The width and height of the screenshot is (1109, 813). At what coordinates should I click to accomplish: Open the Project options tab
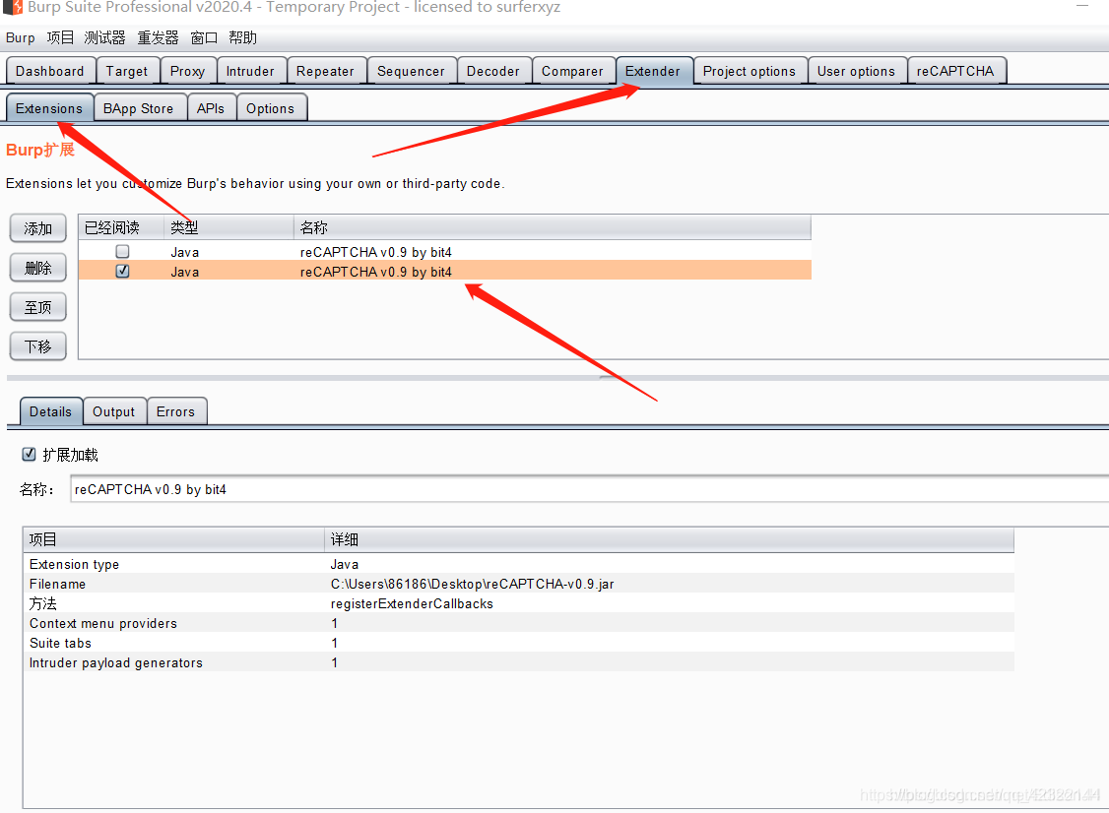pyautogui.click(x=750, y=71)
